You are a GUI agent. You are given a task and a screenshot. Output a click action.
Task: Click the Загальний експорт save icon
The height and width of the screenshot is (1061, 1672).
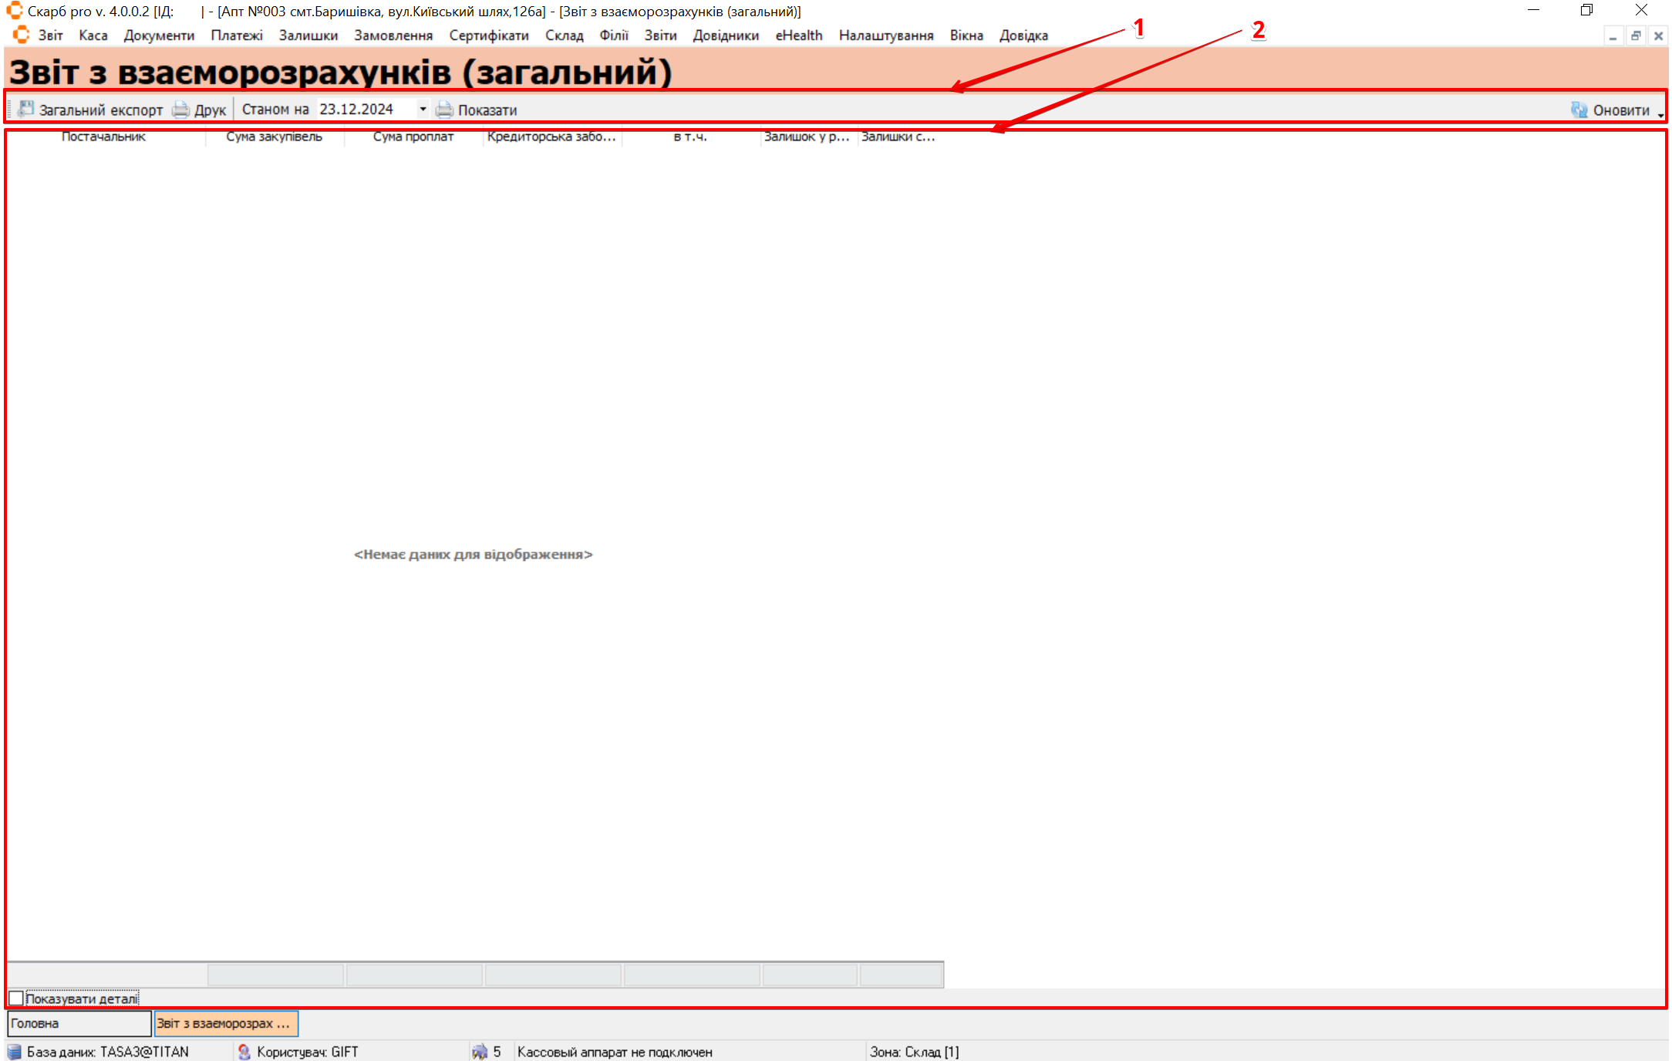26,109
